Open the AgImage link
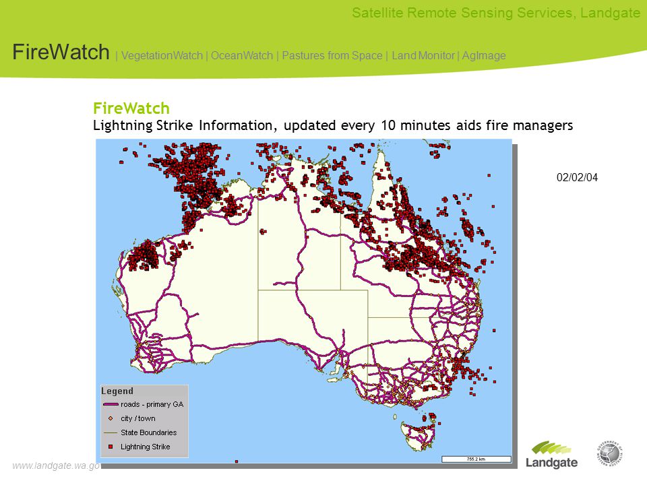This screenshot has width=647, height=485. 484,55
